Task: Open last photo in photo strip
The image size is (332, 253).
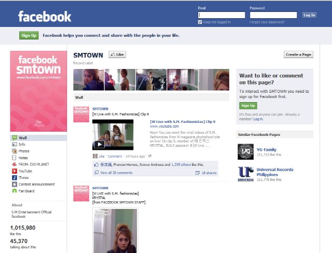Action: tap(214, 80)
